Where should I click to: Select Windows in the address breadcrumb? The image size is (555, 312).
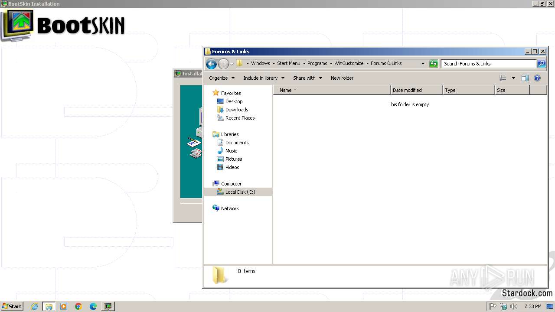tap(260, 63)
